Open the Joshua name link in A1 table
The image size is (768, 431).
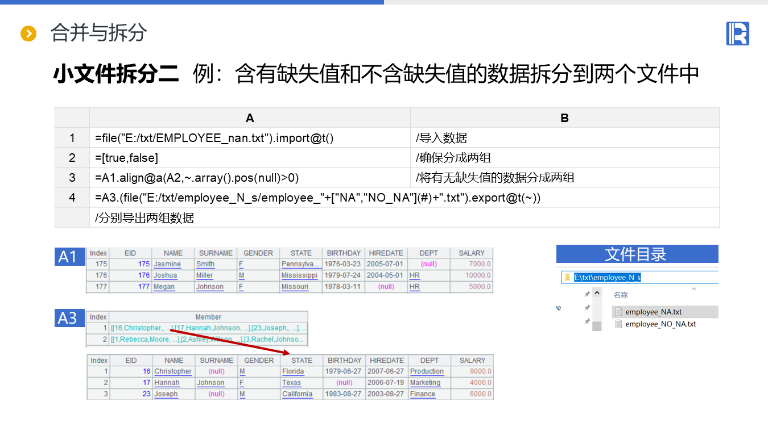165,275
